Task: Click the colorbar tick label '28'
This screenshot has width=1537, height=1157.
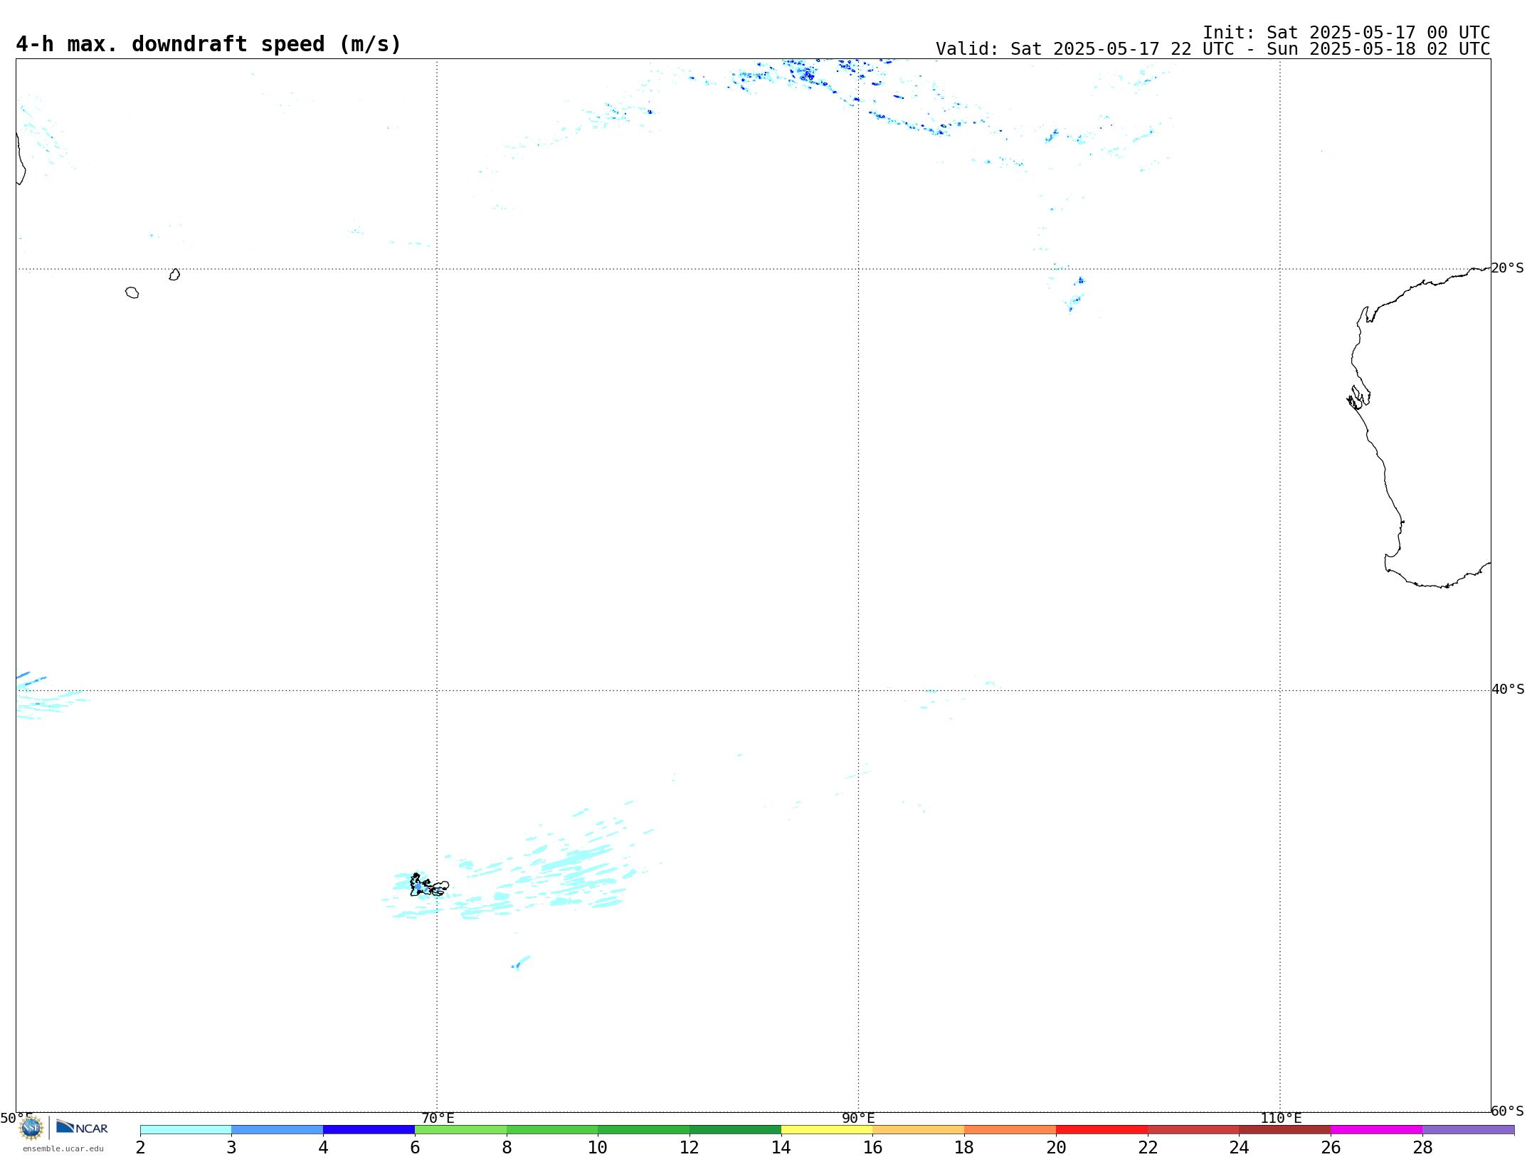Action: click(1422, 1147)
